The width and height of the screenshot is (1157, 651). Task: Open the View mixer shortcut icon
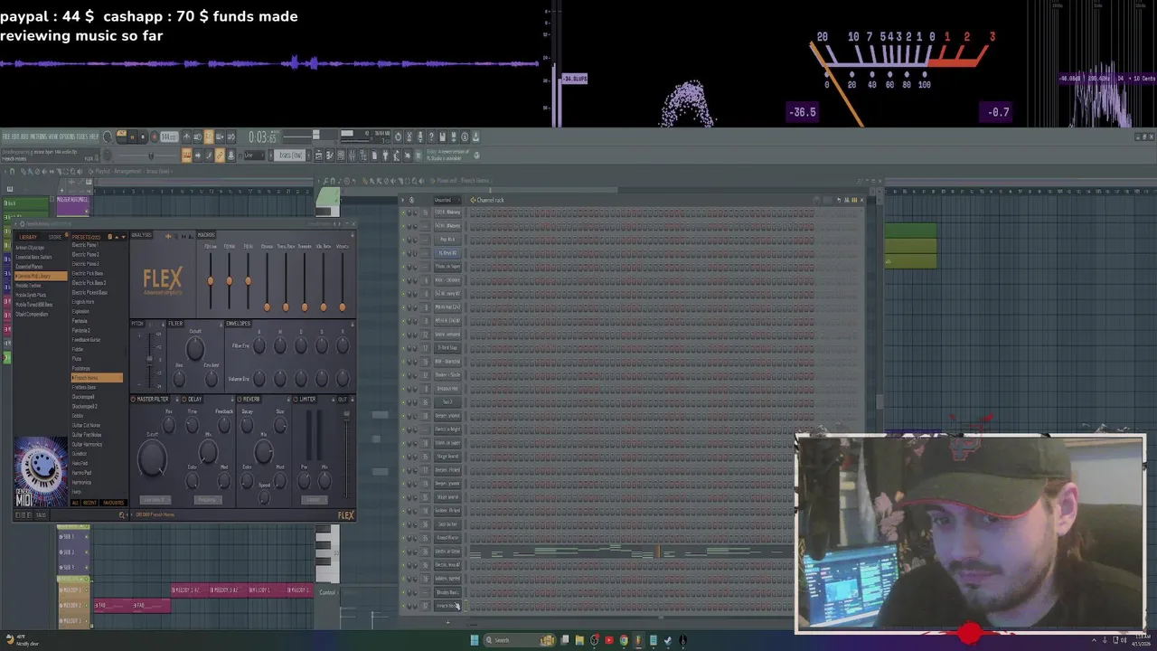tap(352, 156)
